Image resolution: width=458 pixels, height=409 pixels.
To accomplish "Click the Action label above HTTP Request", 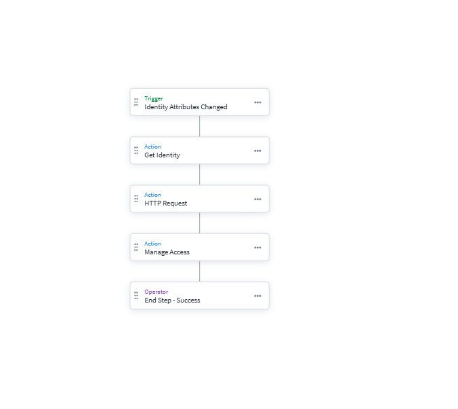I will coord(152,195).
